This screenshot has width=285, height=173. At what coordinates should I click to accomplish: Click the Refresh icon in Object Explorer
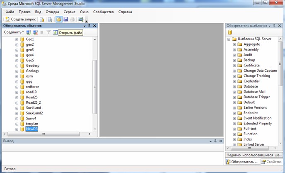click(55, 32)
